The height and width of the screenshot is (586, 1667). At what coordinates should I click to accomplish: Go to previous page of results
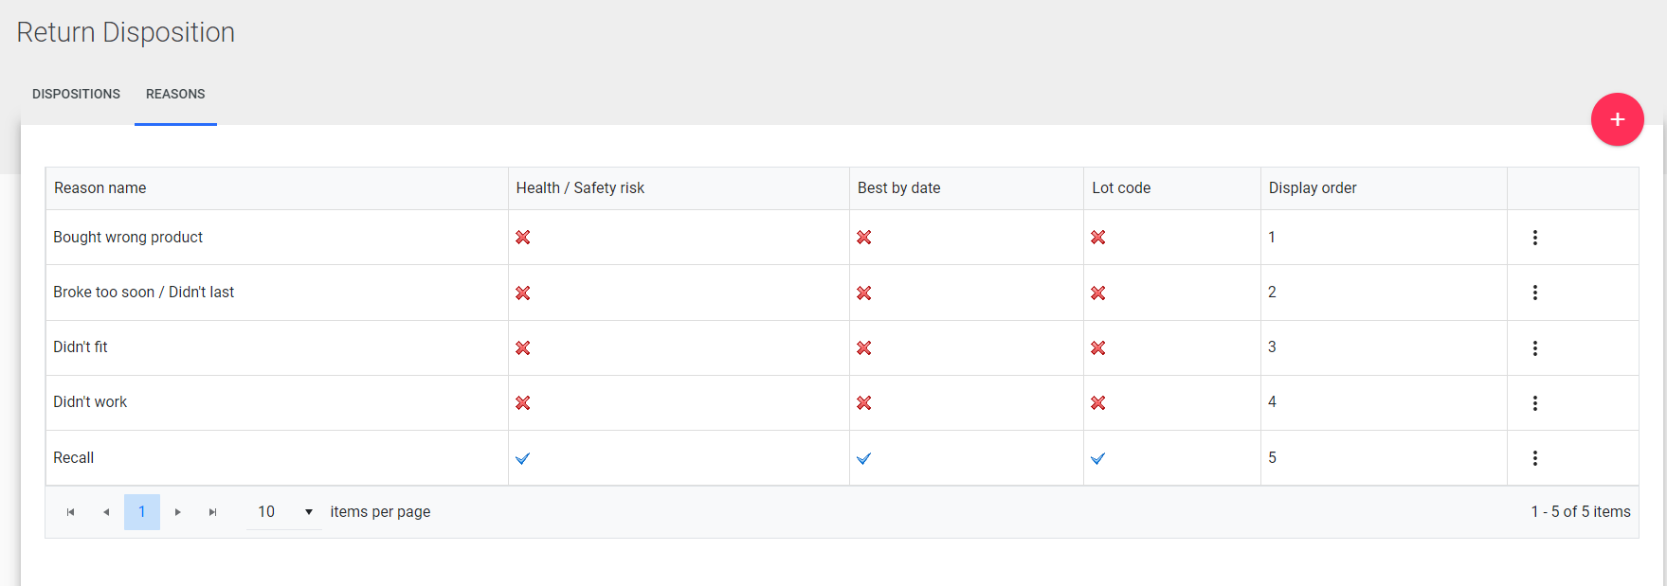(106, 512)
